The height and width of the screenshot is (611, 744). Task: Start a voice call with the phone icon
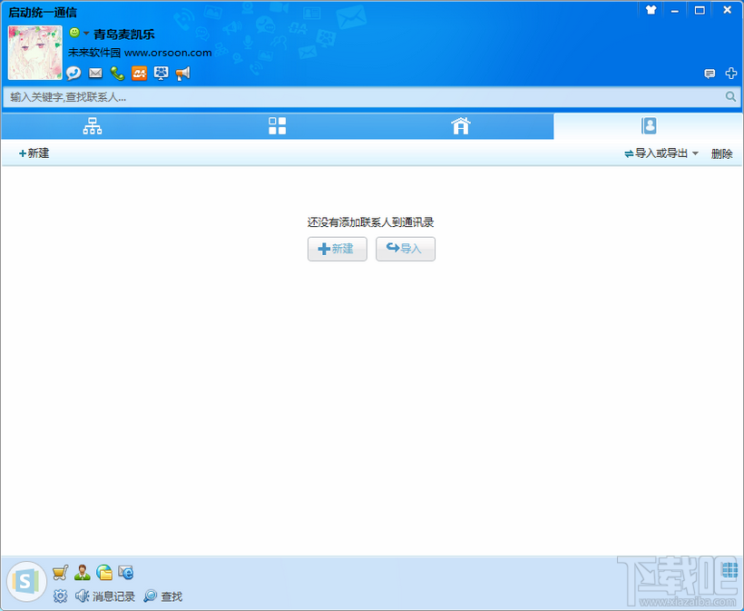pos(116,74)
